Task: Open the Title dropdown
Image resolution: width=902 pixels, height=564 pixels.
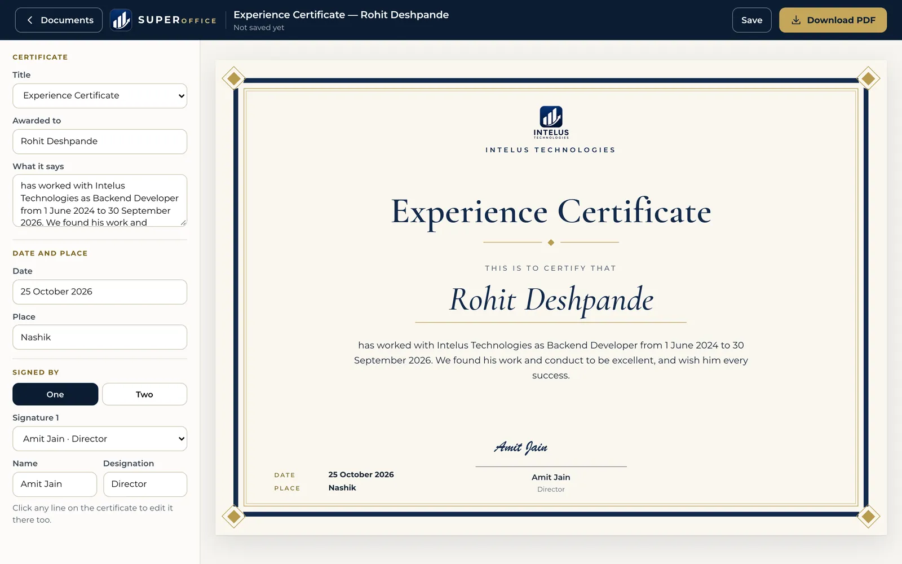Action: pos(100,96)
